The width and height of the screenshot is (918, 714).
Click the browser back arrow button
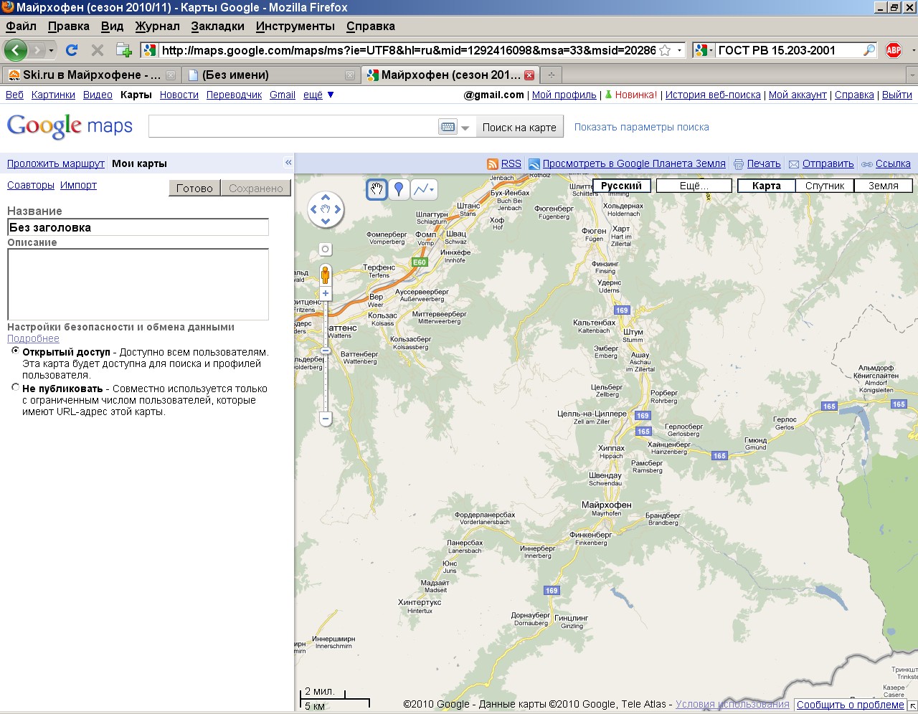tap(15, 50)
